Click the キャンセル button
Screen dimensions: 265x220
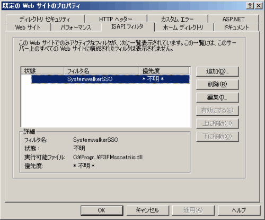tap(148, 210)
